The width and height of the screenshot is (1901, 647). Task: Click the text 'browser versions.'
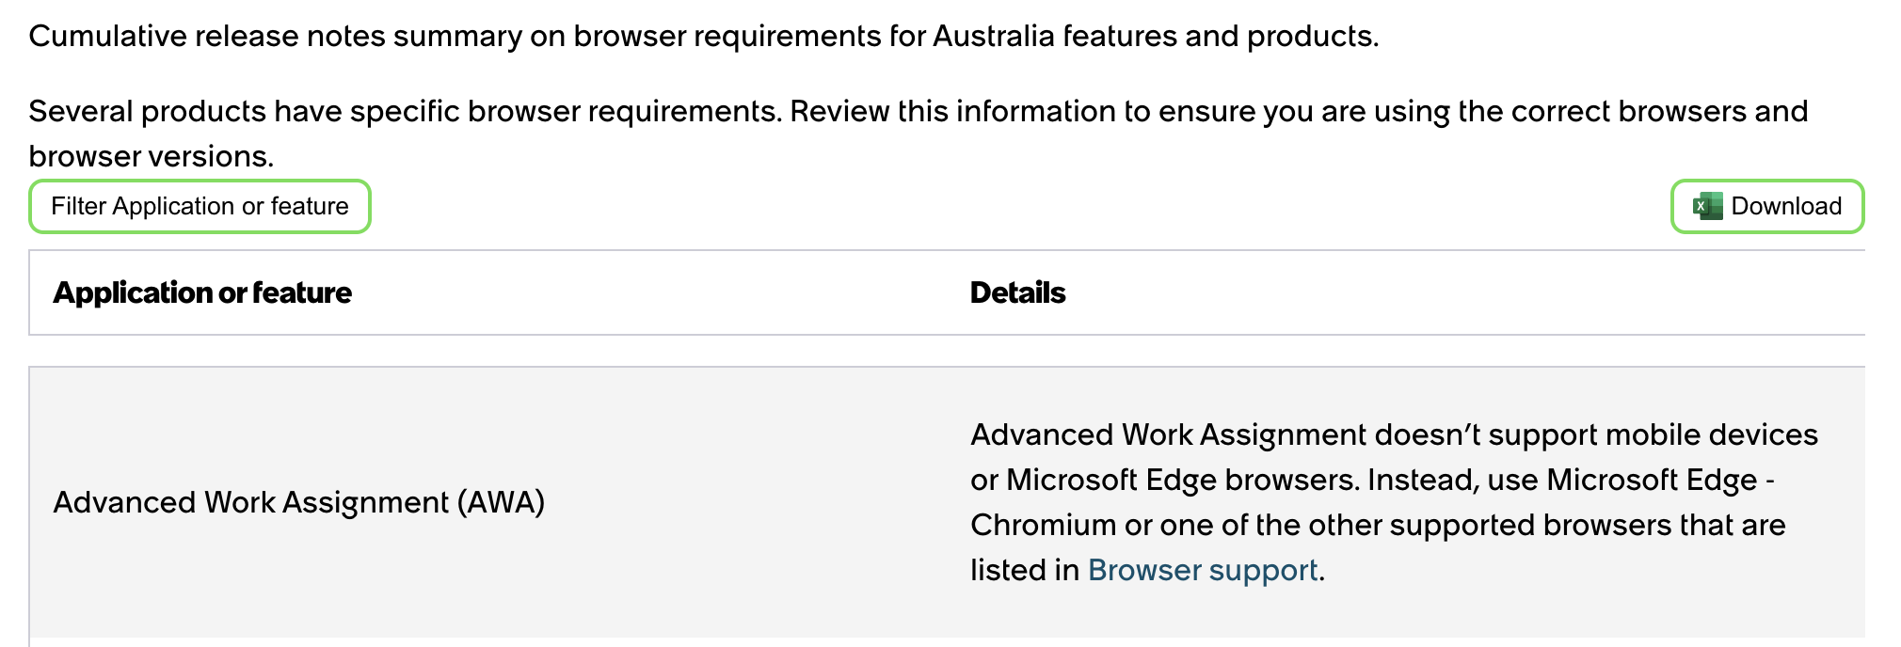152,156
